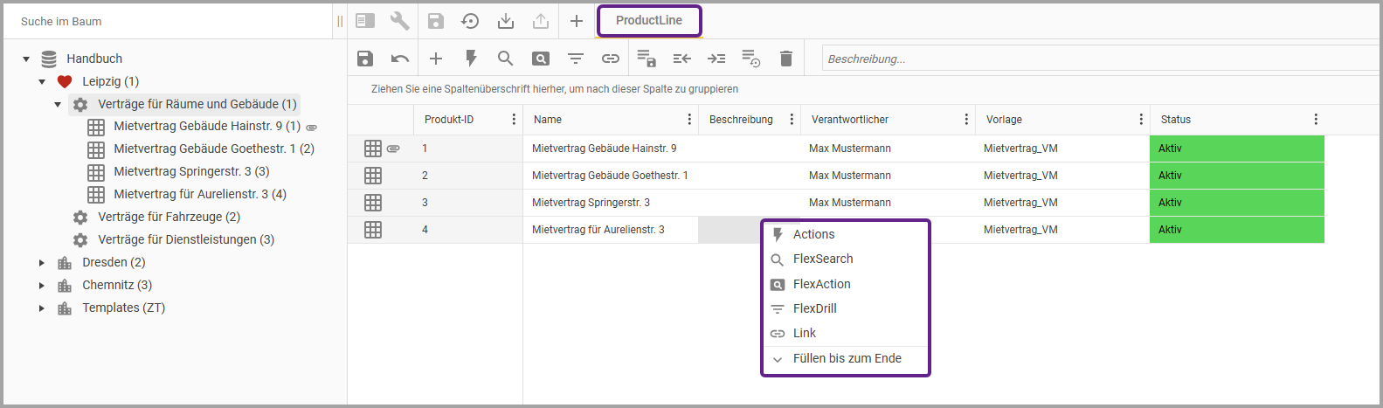Viewport: 1383px width, 408px height.
Task: Open the Name column options menu
Action: [689, 120]
